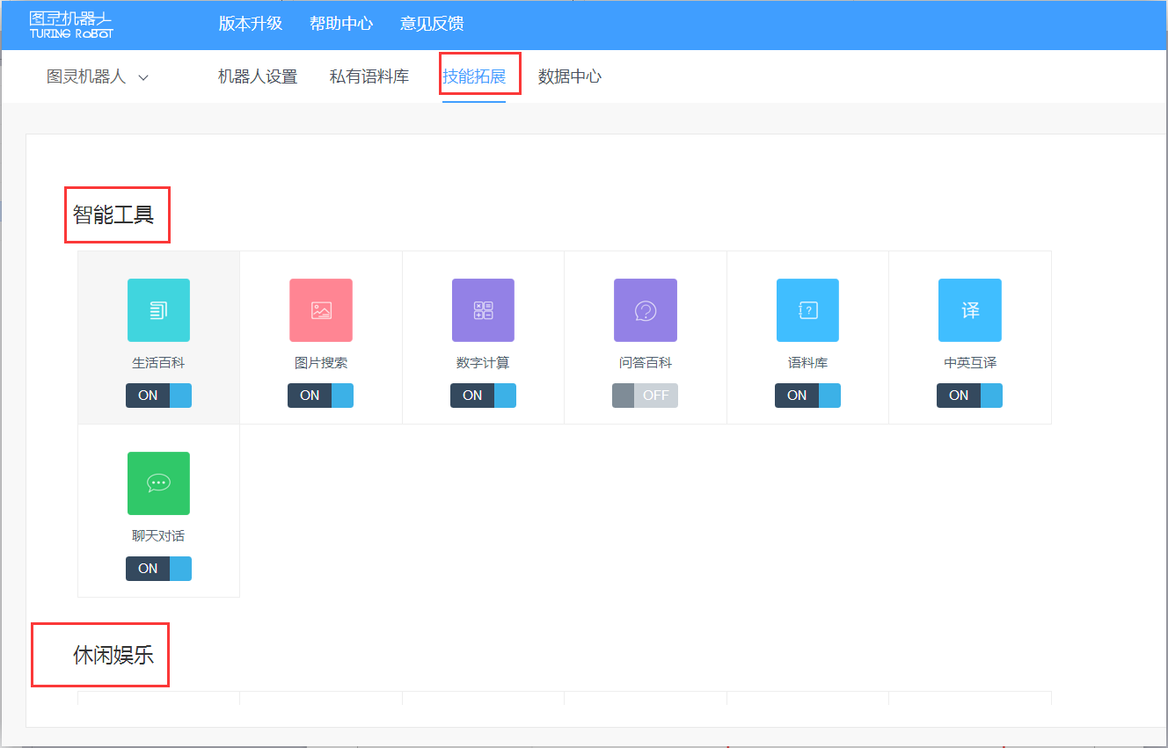Open the 私有语料库 tab
Viewport: 1168px width, 748px height.
pos(369,77)
